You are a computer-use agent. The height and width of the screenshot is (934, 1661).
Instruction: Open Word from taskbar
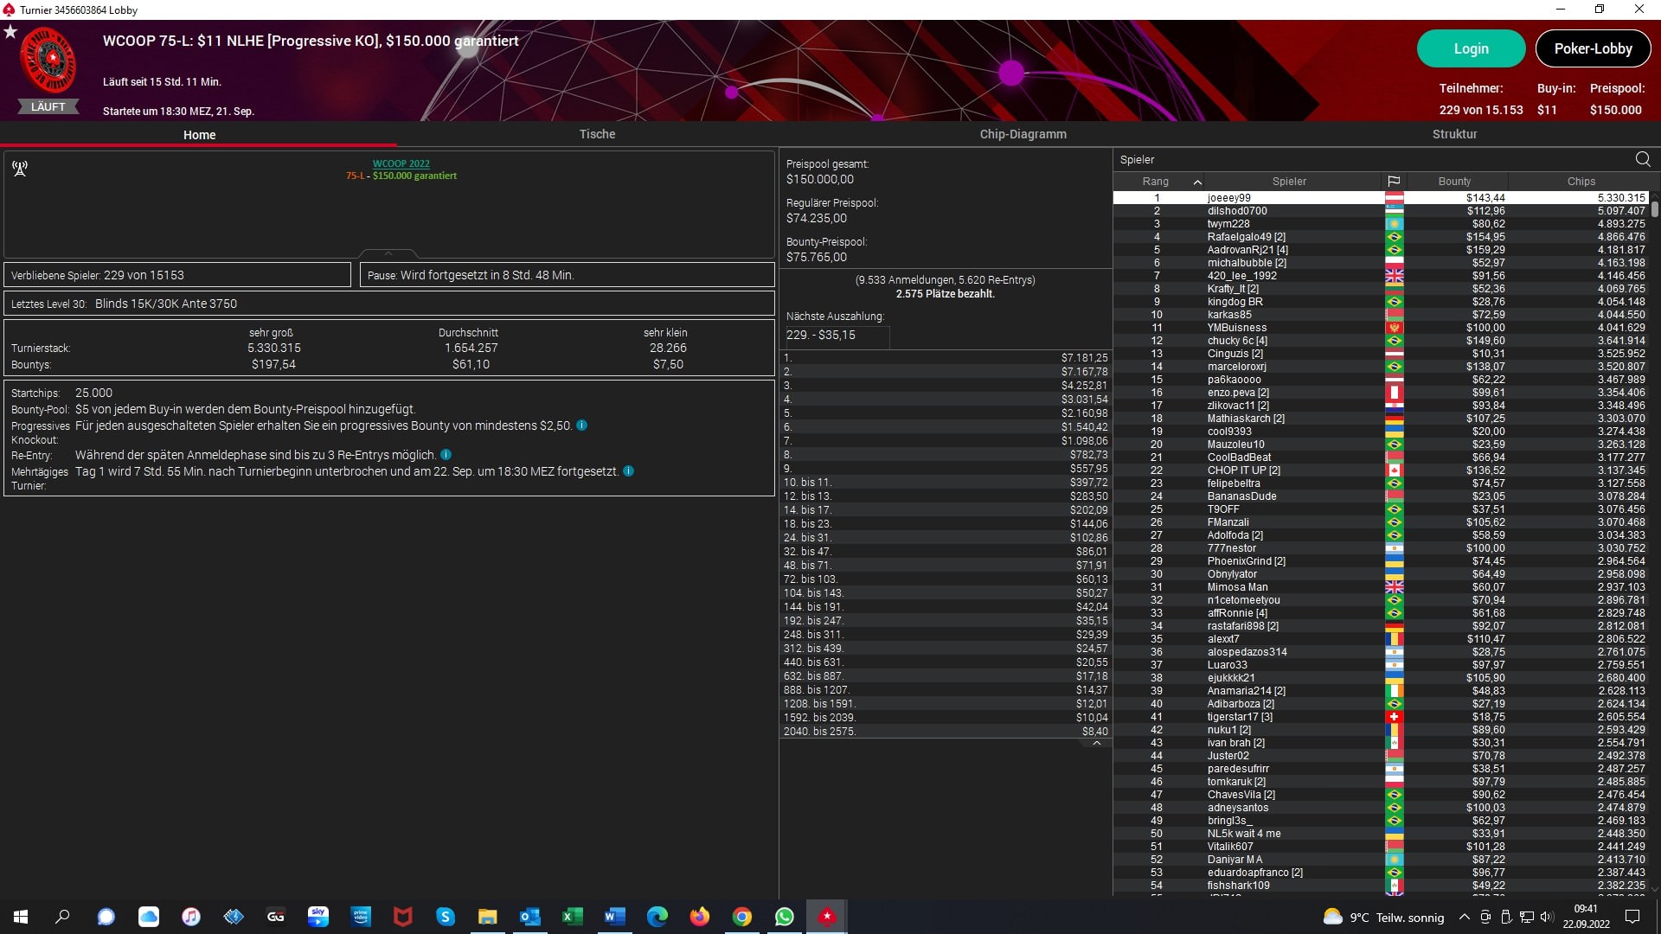(615, 917)
